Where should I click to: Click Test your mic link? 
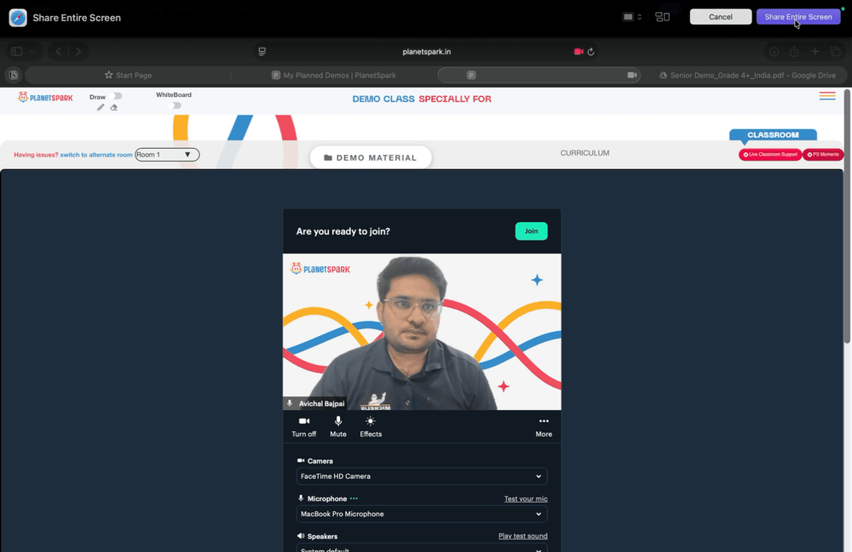coord(526,499)
